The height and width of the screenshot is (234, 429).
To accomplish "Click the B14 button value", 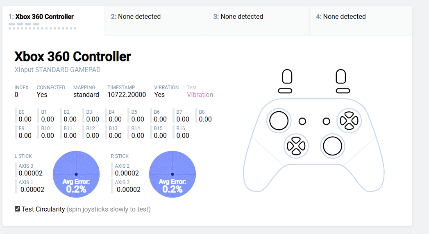I will click(x=138, y=136).
